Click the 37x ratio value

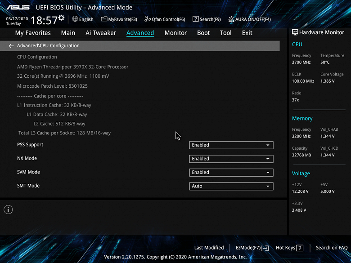tap(296, 100)
